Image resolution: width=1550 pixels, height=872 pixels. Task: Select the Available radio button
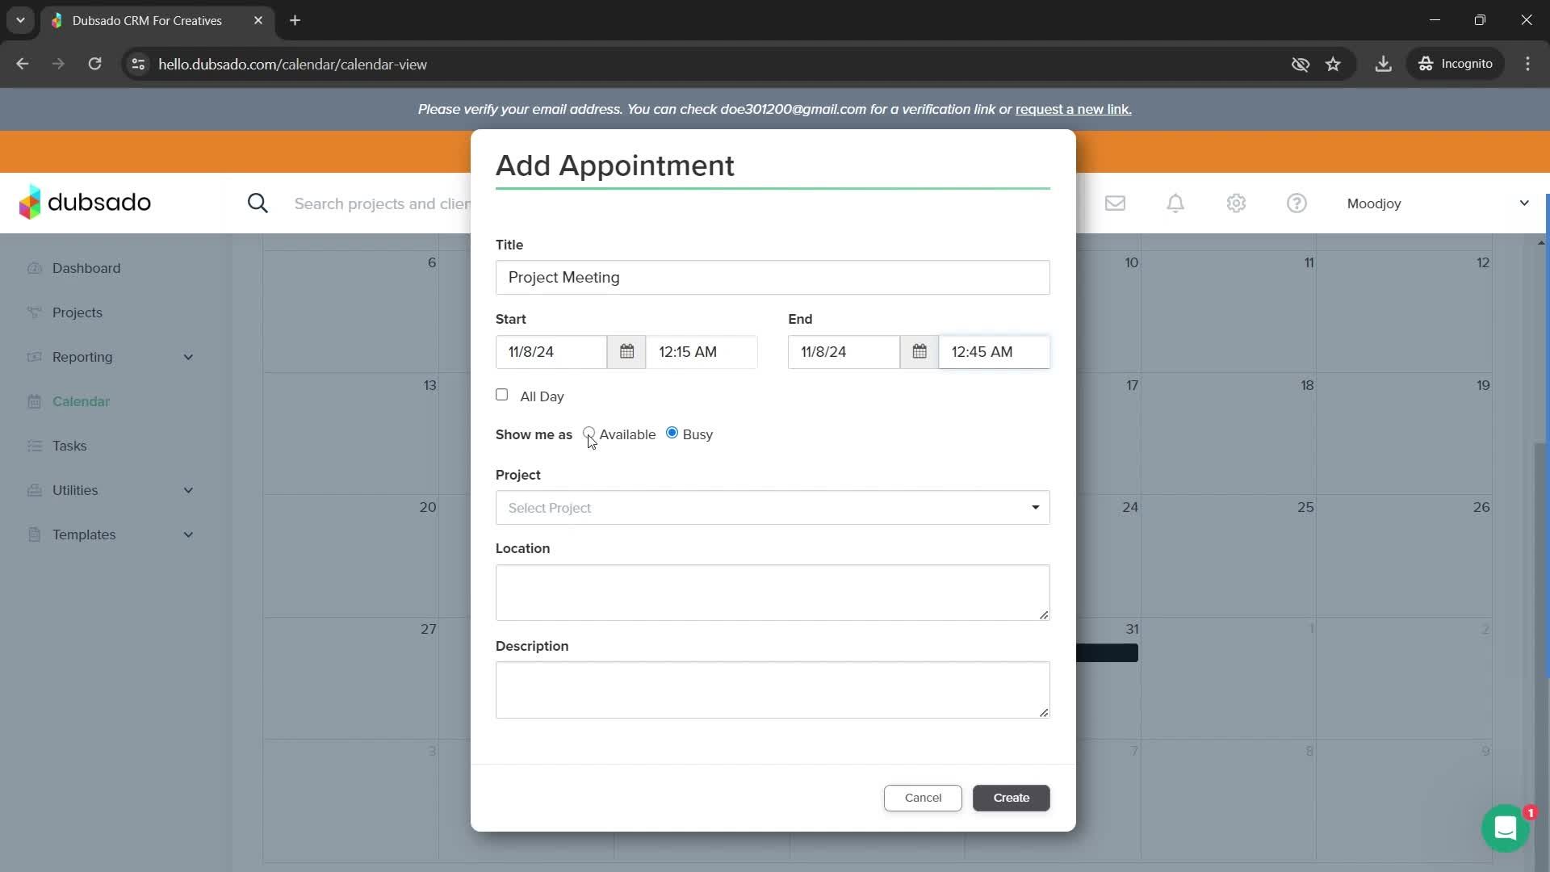(x=589, y=434)
